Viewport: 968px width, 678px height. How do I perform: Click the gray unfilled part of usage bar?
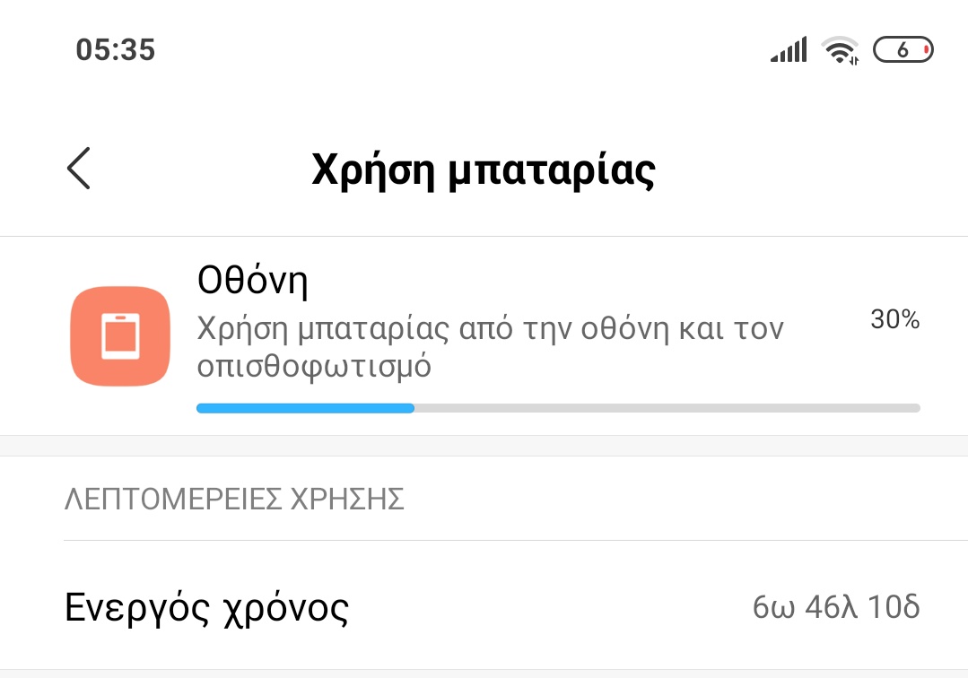click(x=664, y=408)
